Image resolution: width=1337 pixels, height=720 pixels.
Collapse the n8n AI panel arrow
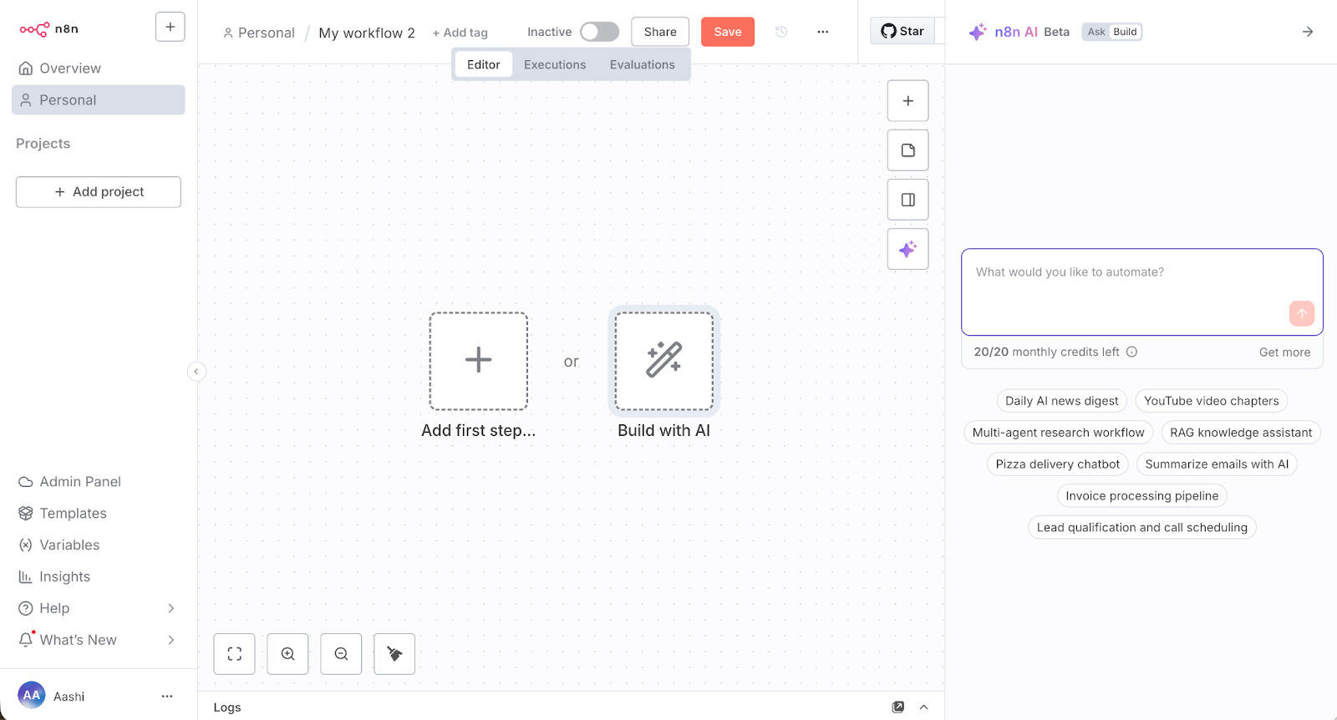[x=1308, y=32]
